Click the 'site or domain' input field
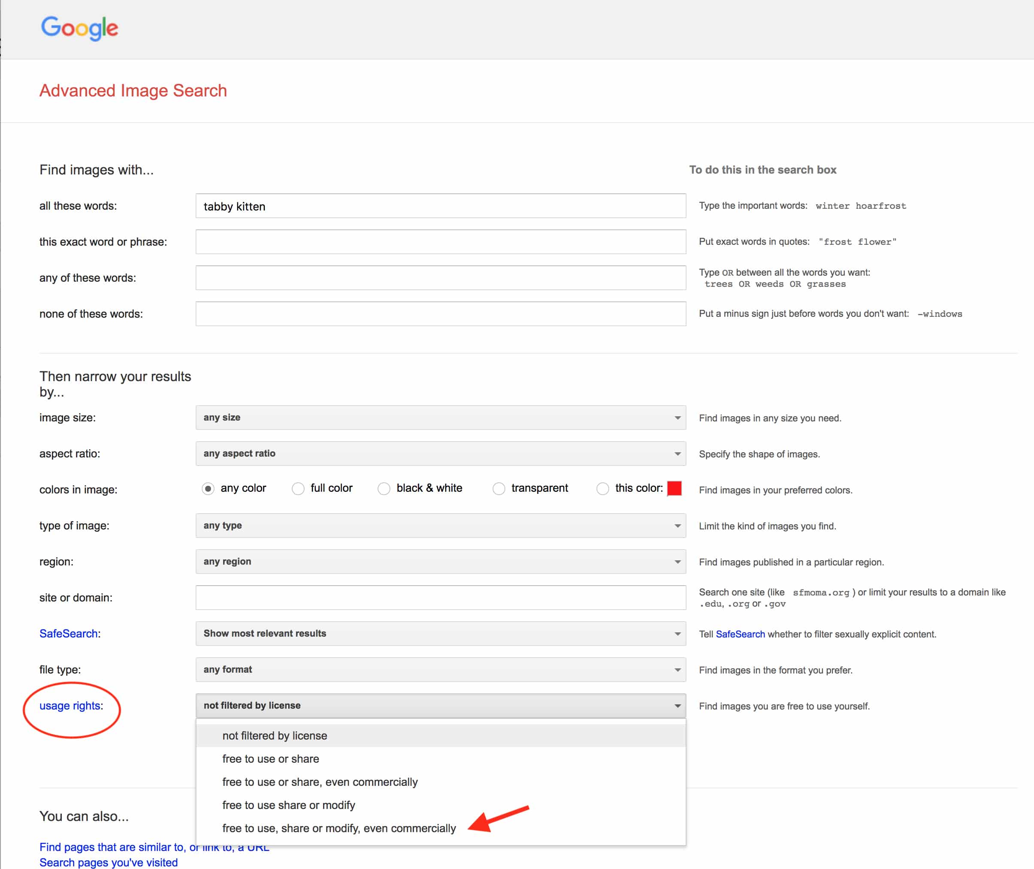The width and height of the screenshot is (1034, 869). coord(440,597)
